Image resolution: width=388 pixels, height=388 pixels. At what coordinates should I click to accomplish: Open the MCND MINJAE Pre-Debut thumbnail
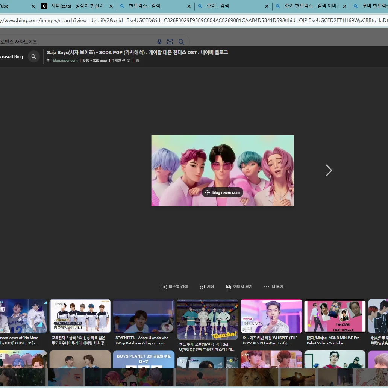335,315
